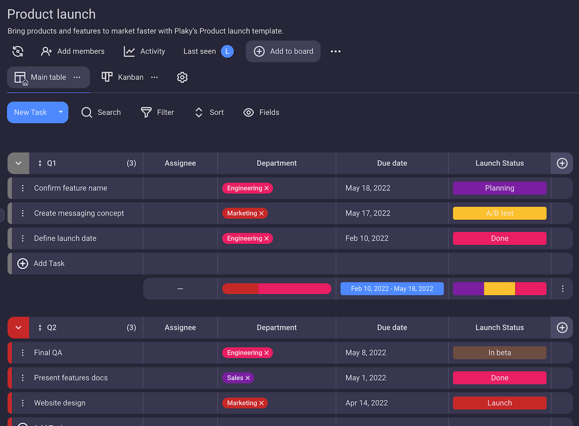Switch to the Kanban view tab
Screen dimensions: 579x426
click(x=124, y=77)
